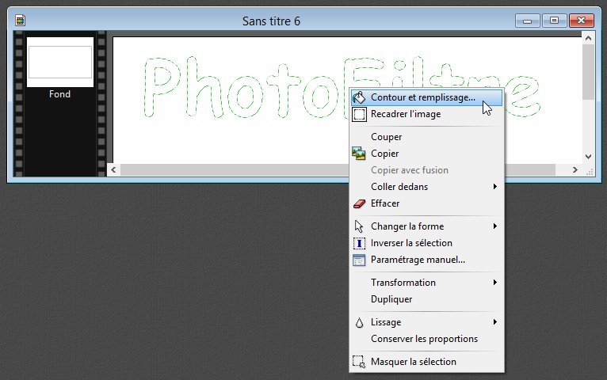Click the greyed Copier avec fusion entry

(x=426, y=170)
